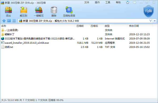Viewport: 158px width, 103px height.
Task: Click the 破解补丁 folder icon
Action: (3, 34)
